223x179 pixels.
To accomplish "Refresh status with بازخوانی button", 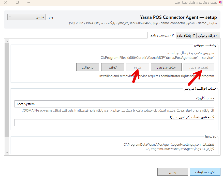I will click(x=88, y=67).
